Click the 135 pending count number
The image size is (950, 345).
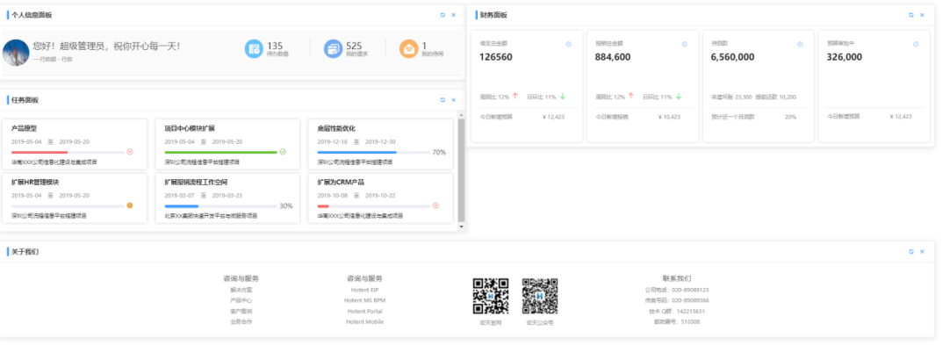coord(275,46)
